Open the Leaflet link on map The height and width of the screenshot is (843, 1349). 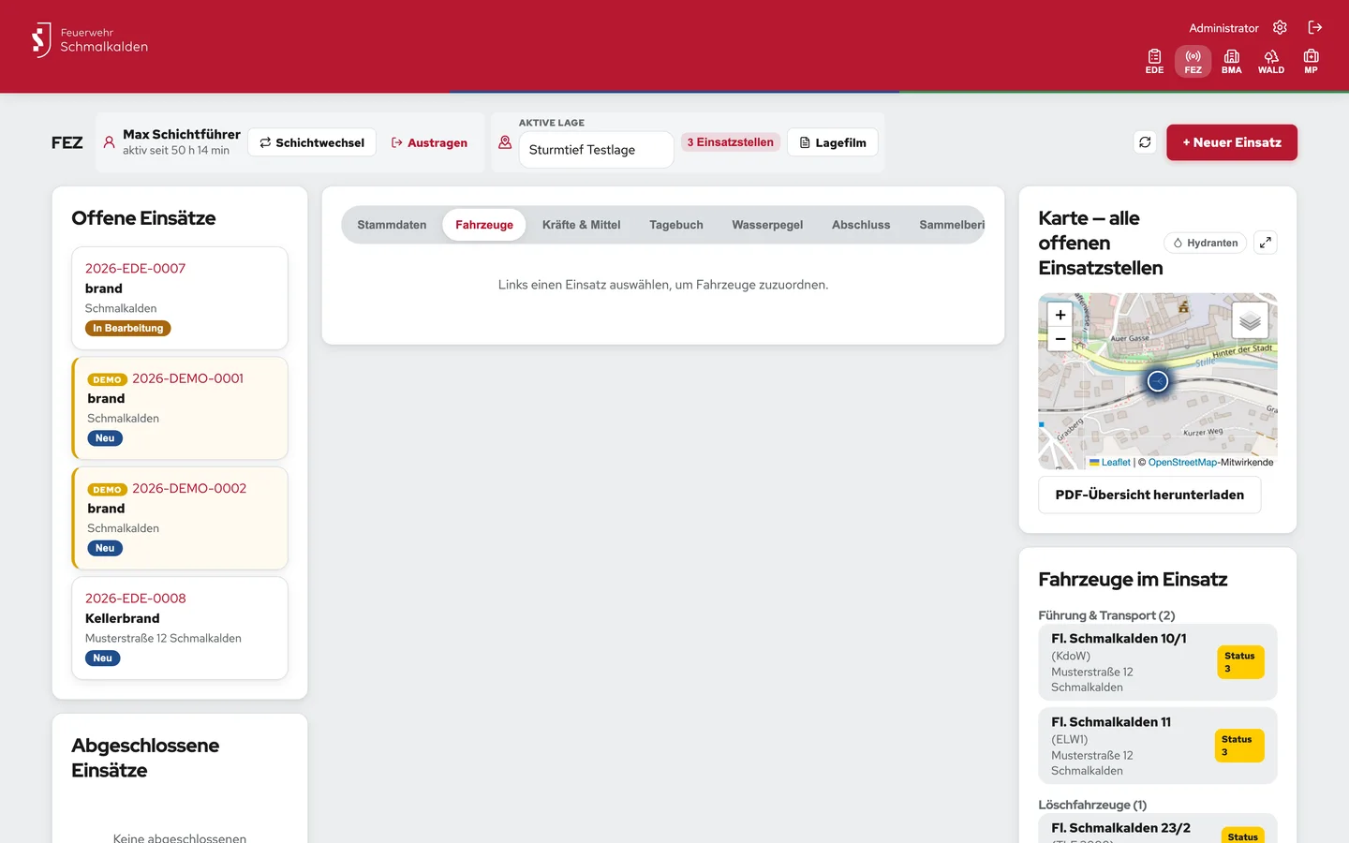coord(1110,463)
